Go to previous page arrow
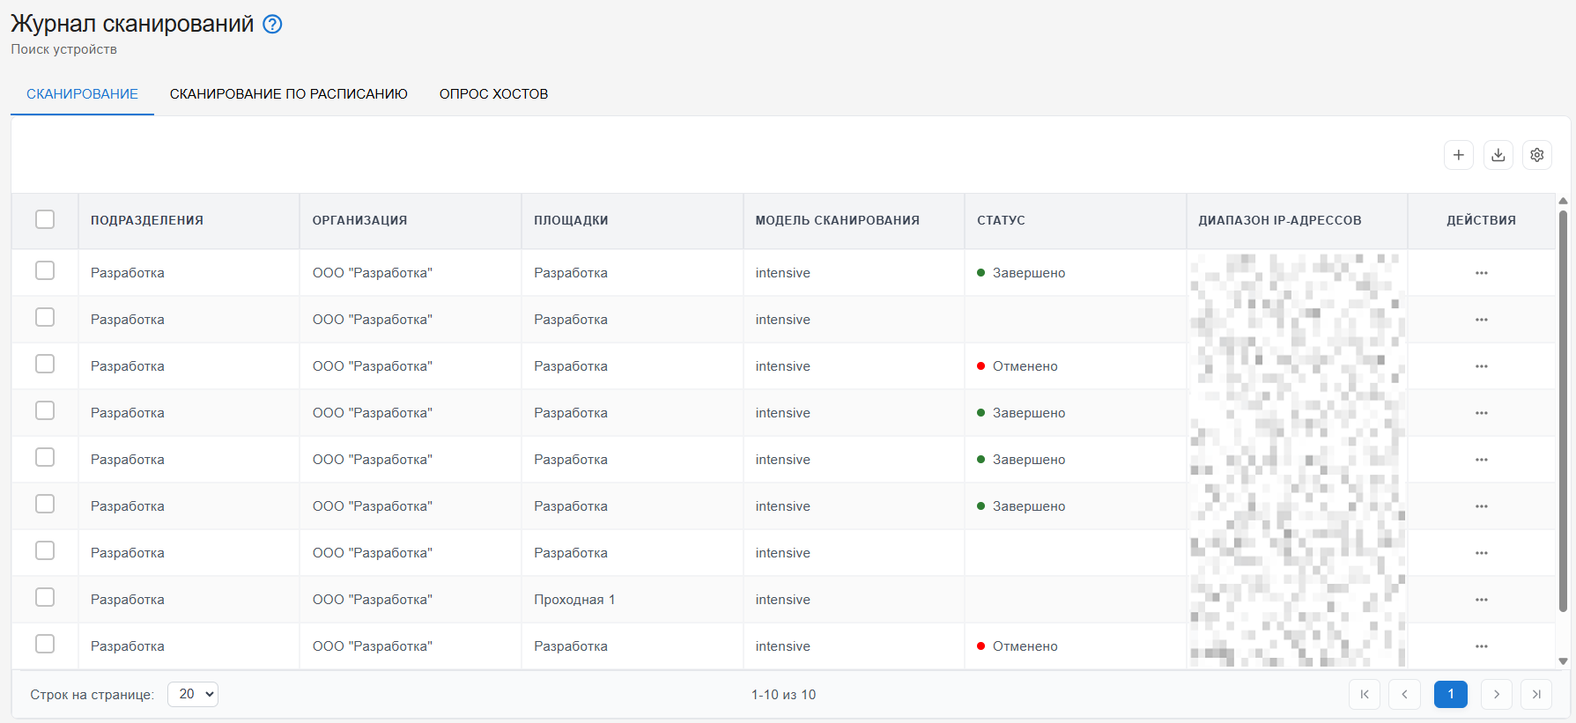This screenshot has height=723, width=1576. click(1405, 695)
